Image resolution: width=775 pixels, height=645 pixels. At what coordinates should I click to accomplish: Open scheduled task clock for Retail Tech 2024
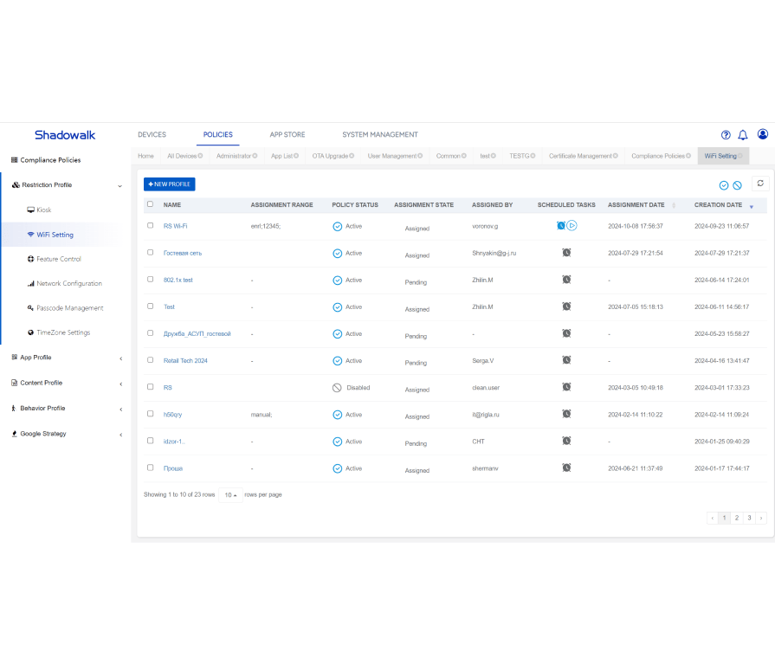pyautogui.click(x=566, y=360)
